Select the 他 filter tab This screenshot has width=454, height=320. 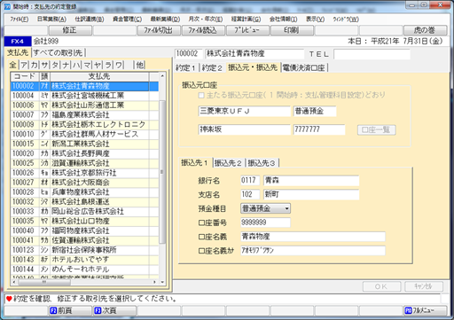[140, 65]
